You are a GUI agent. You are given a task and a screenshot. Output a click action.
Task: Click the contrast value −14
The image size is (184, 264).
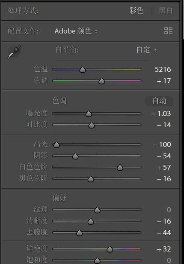(164, 125)
